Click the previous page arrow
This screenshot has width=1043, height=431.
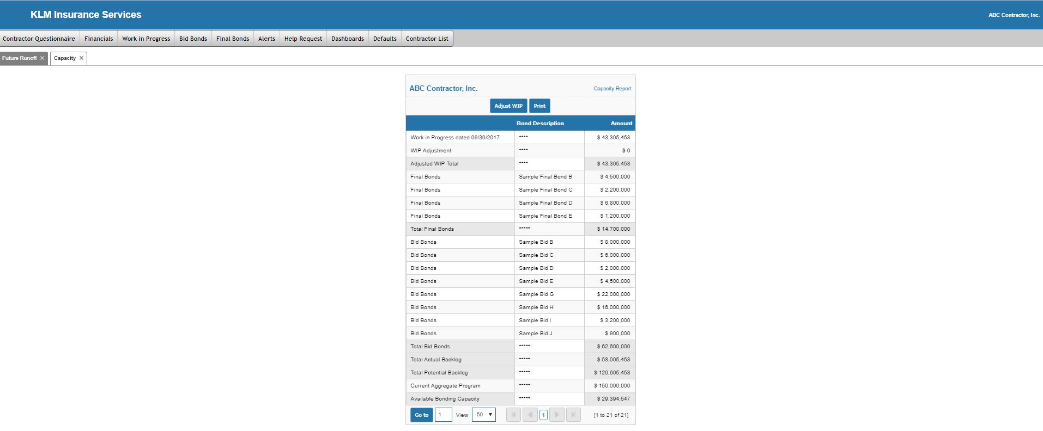pyautogui.click(x=530, y=415)
